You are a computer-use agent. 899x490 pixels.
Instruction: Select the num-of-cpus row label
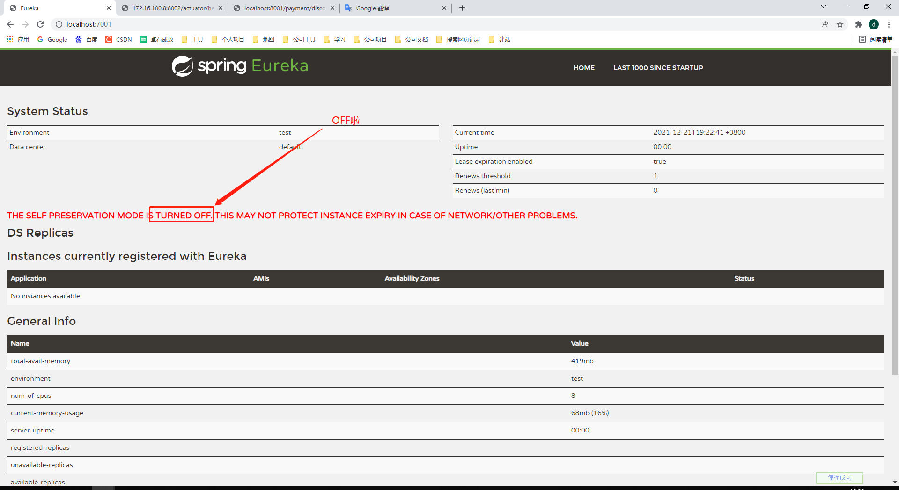(31, 396)
